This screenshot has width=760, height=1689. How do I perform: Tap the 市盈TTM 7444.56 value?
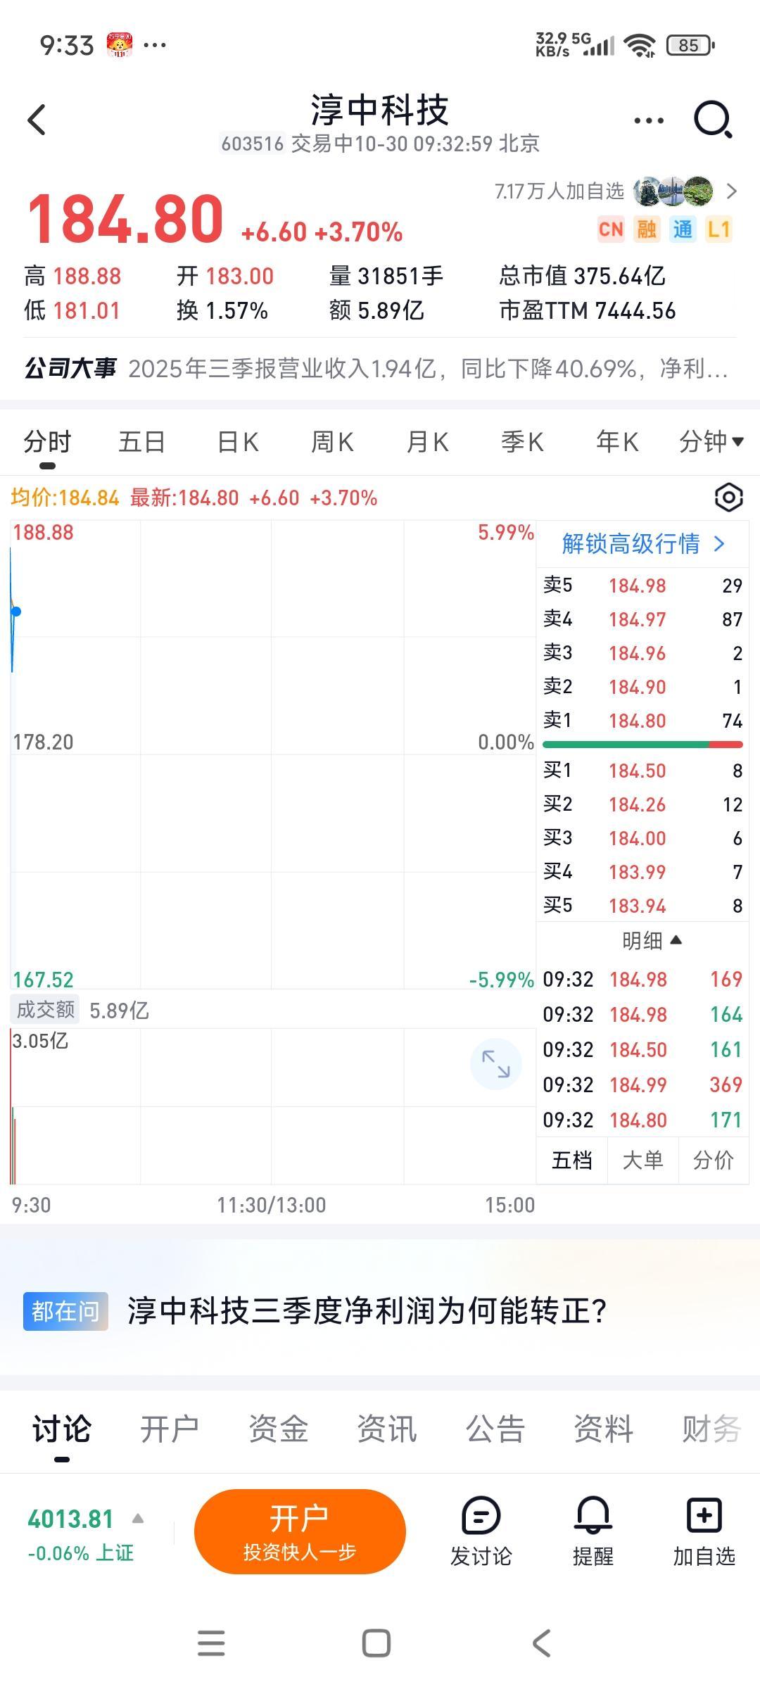588,310
